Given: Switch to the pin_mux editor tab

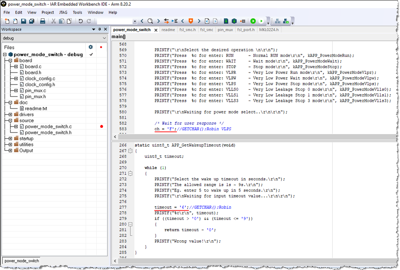Looking at the screenshot, I should pyautogui.click(x=225, y=30).
